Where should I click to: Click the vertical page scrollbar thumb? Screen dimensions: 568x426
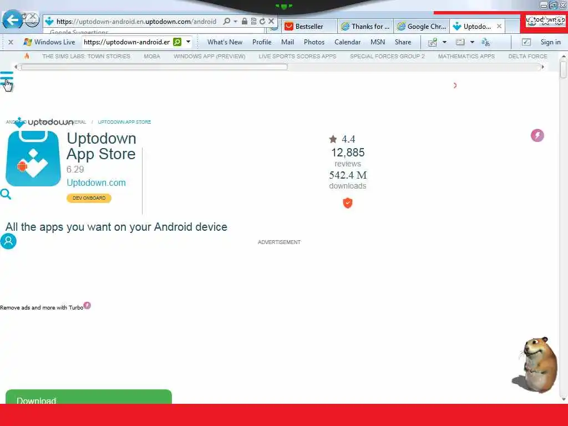pos(563,69)
